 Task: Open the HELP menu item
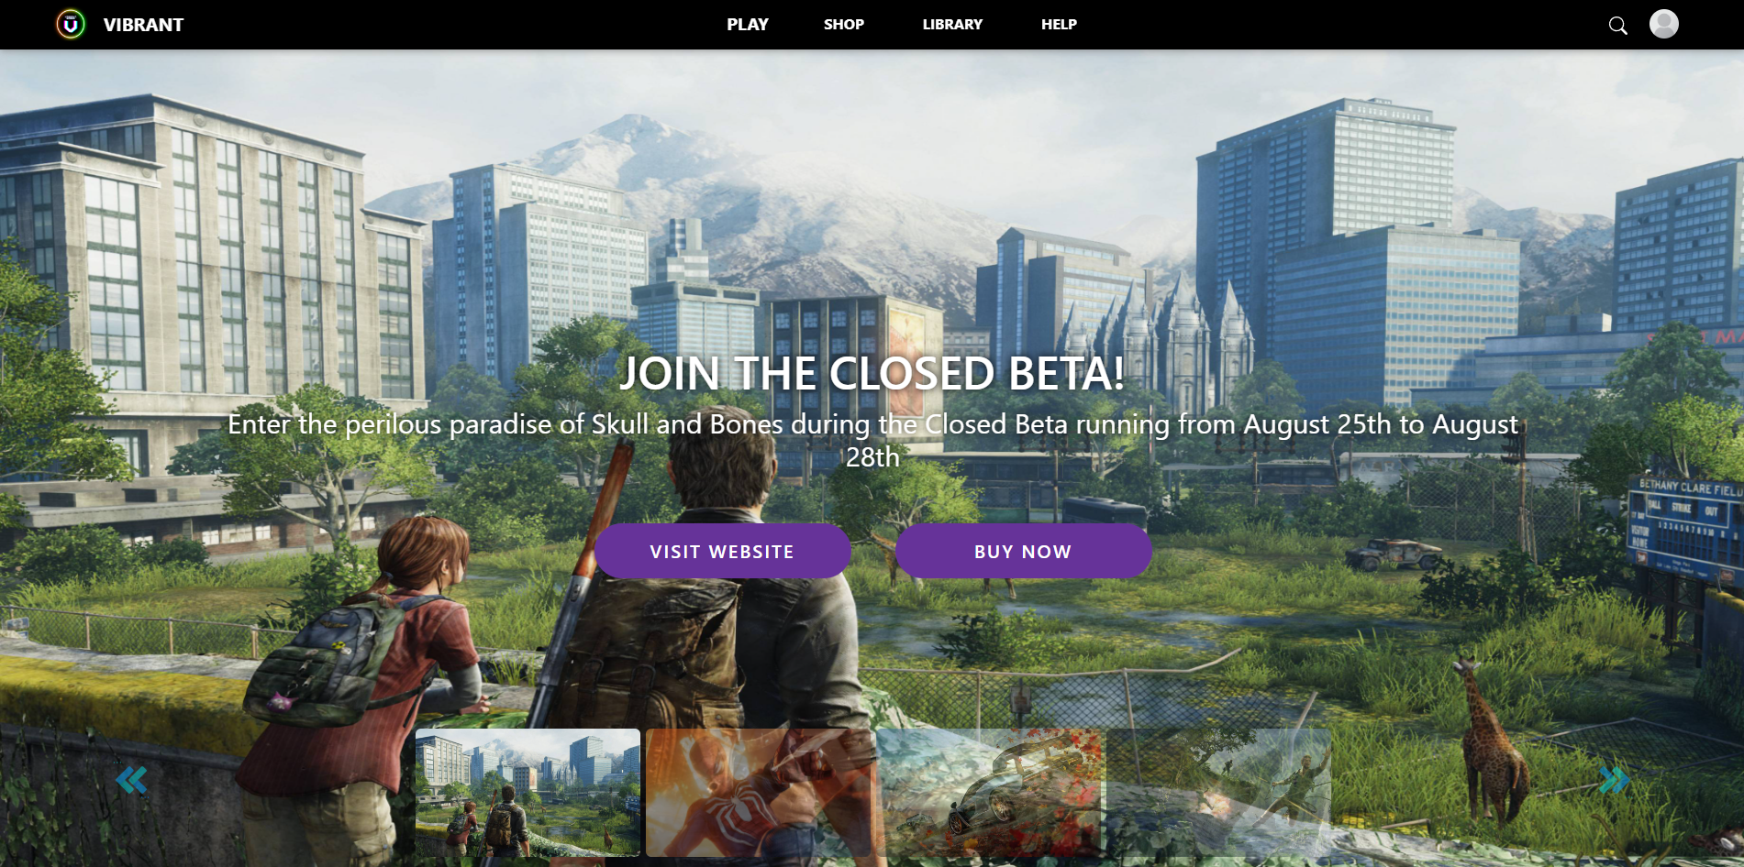tap(1059, 25)
